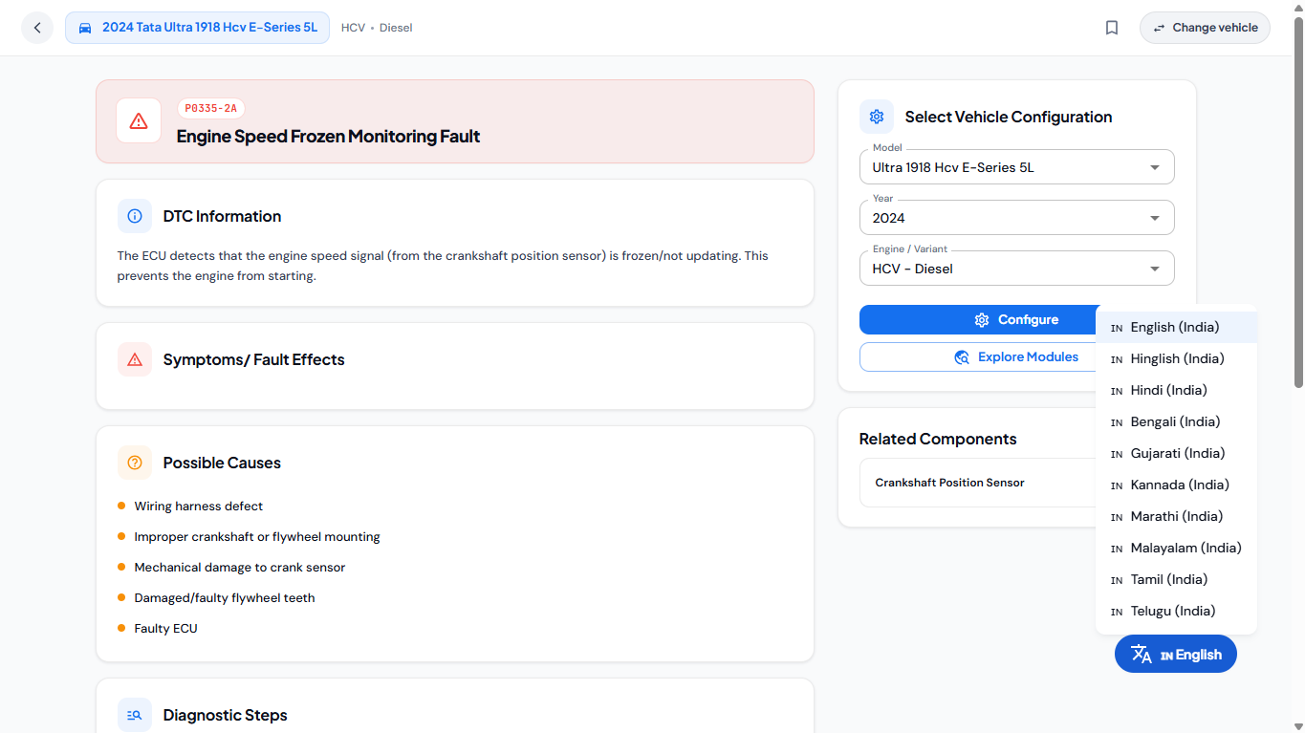This screenshot has height=733, width=1305.
Task: Click 'Damaged/faulty flywheel teeth' cause
Action: pyautogui.click(x=225, y=598)
